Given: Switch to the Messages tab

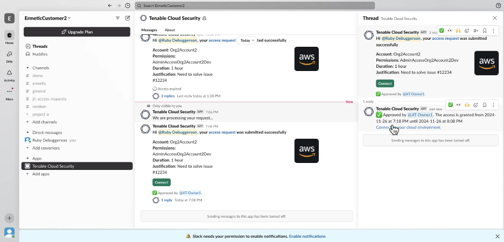Looking at the screenshot, I should (149, 30).
